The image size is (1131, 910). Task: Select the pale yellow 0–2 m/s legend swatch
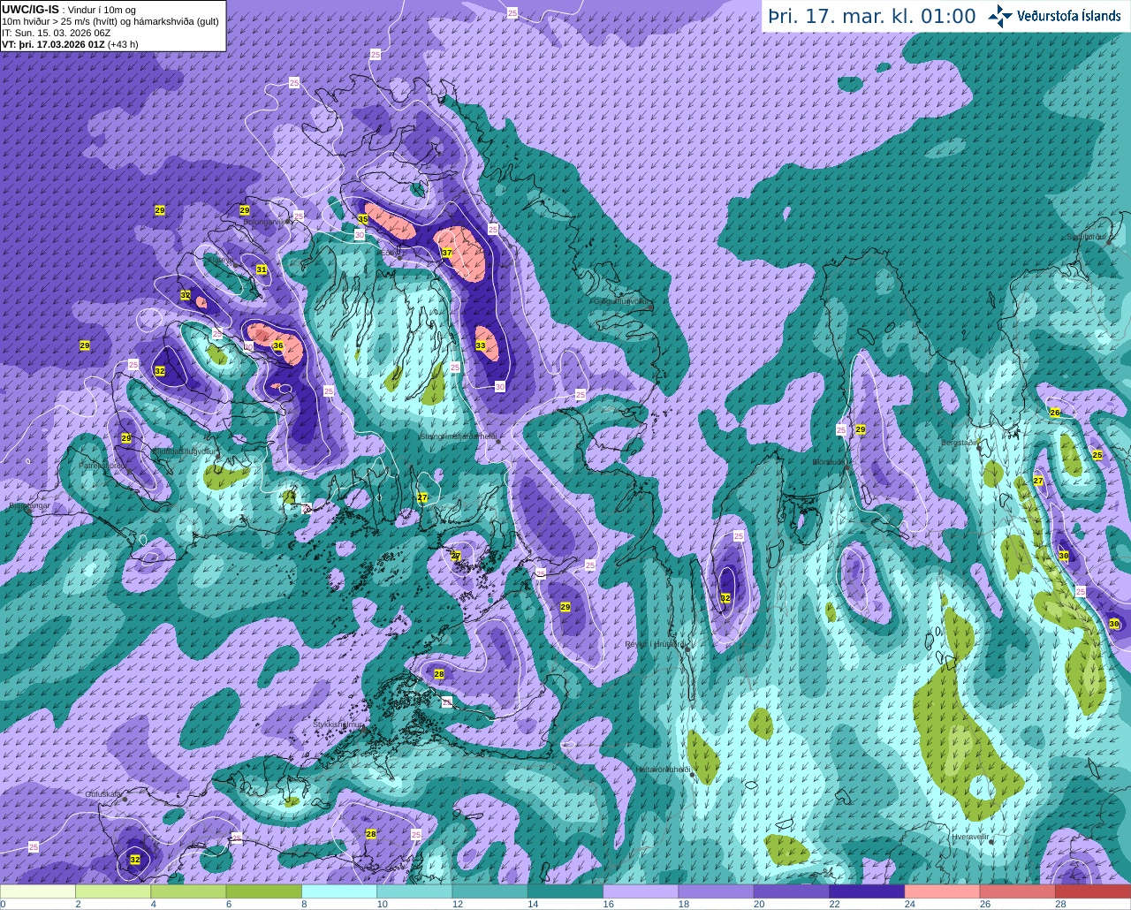click(x=38, y=891)
